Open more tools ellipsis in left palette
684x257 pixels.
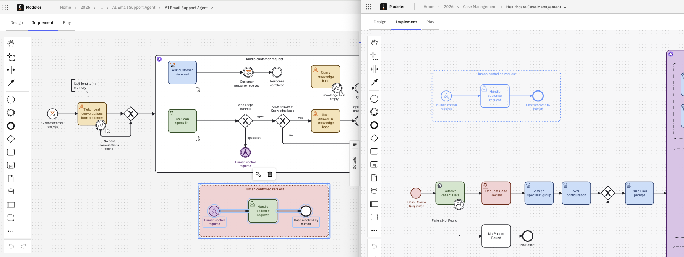click(11, 231)
